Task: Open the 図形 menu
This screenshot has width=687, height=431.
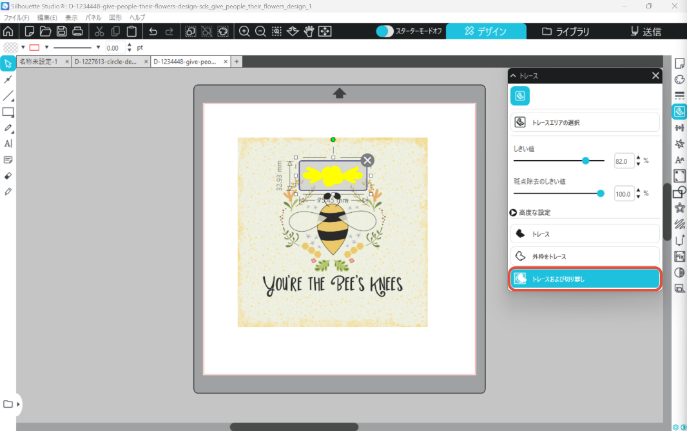Action: pos(115,17)
